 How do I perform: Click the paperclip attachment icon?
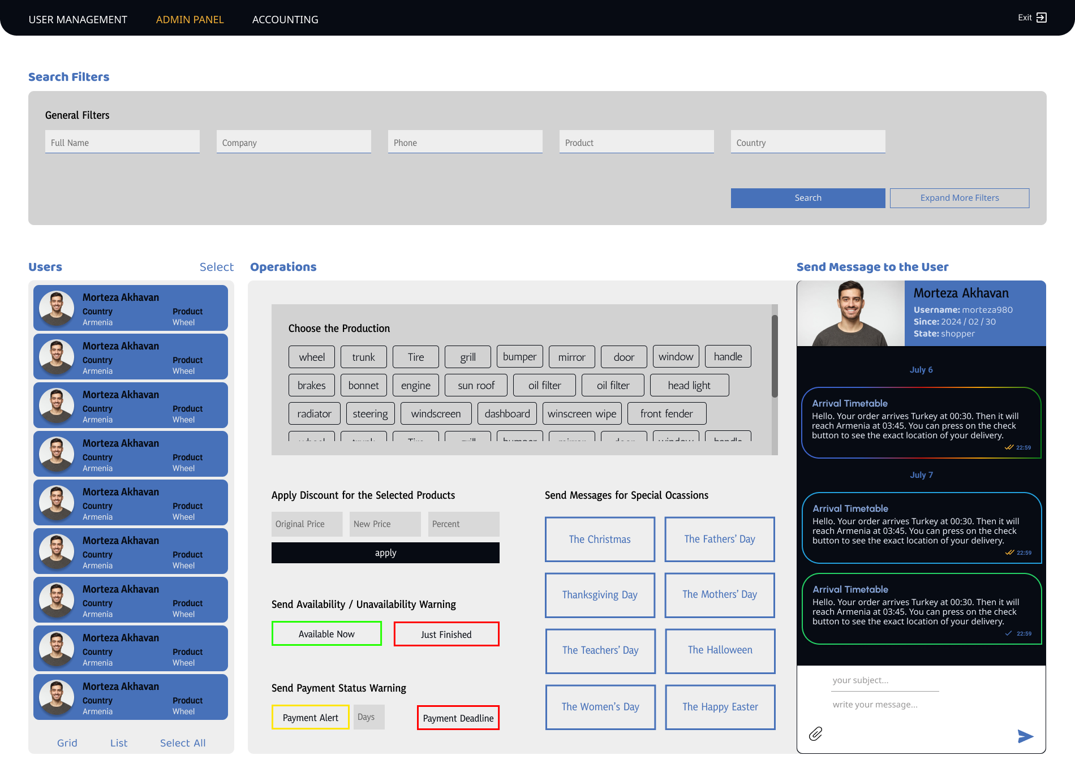click(x=815, y=734)
